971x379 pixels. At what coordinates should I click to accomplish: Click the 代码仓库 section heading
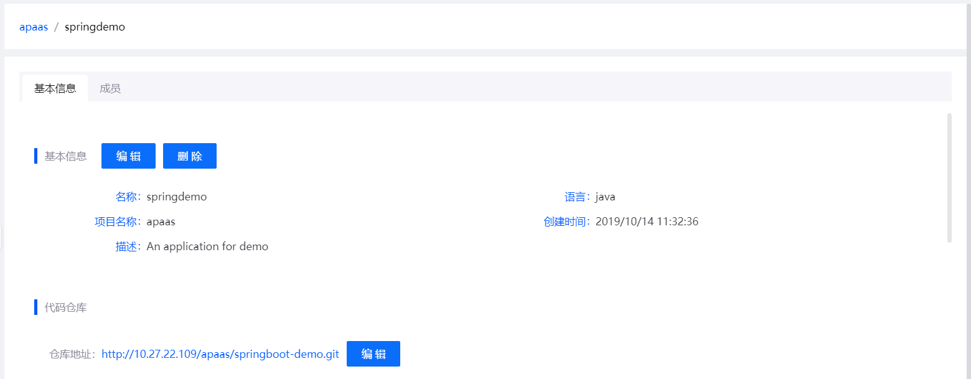[x=65, y=307]
